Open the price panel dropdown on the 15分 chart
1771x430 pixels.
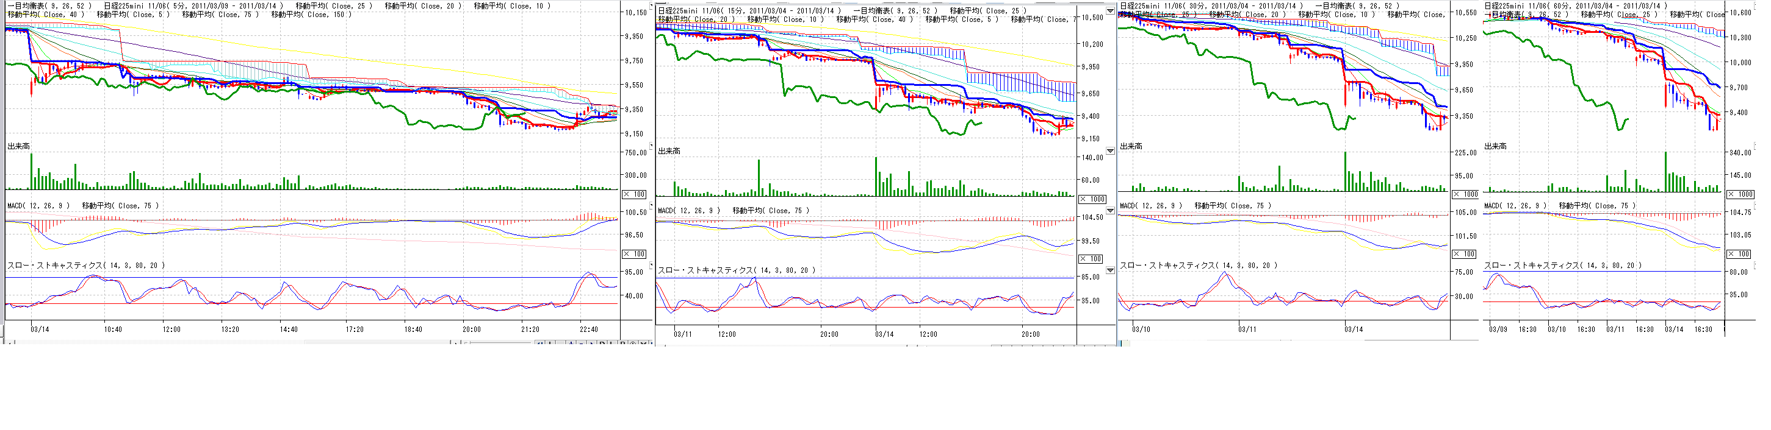point(1109,10)
